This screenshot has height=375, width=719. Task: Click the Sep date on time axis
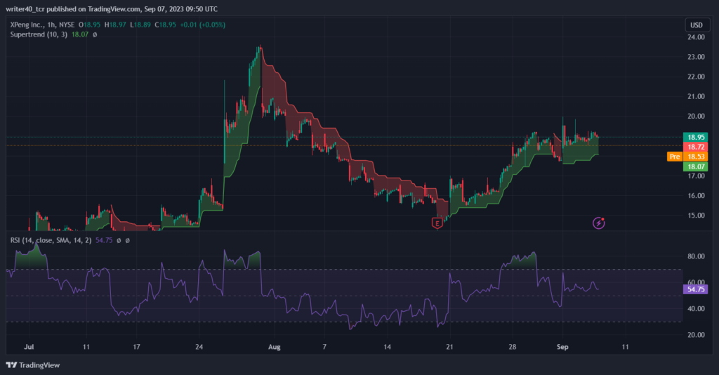[562, 347]
